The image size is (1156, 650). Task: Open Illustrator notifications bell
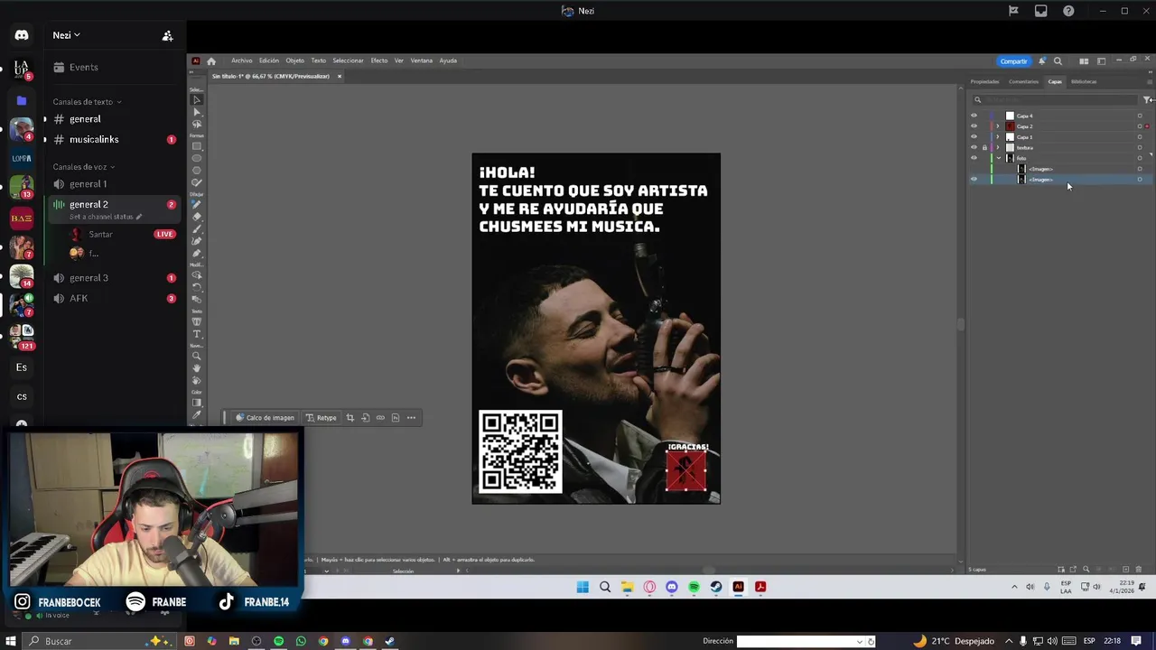click(x=1042, y=61)
